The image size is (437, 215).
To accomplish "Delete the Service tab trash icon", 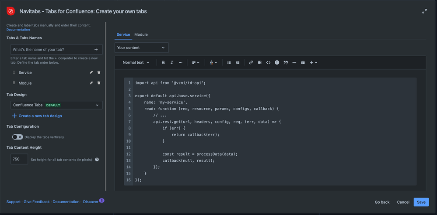I will tap(99, 72).
